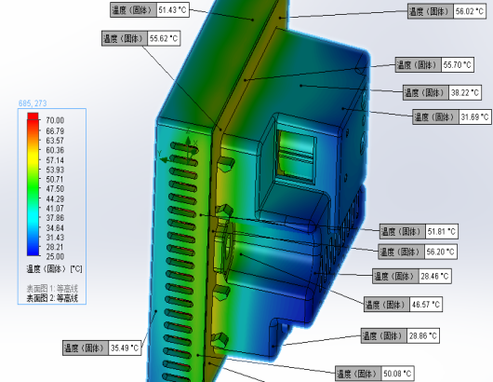Screen dimensions: 493x382
Task: Select the 50.08 °C probe label
Action: (375, 374)
